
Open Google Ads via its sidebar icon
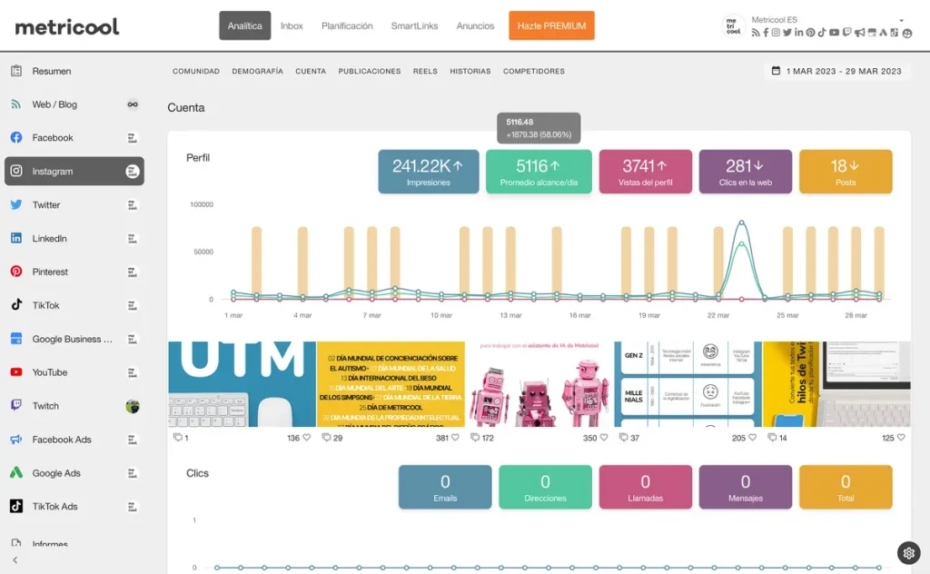pyautogui.click(x=16, y=472)
